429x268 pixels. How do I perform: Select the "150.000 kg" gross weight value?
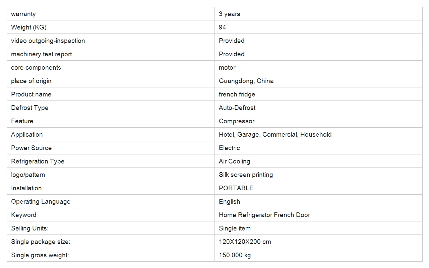pyautogui.click(x=235, y=255)
